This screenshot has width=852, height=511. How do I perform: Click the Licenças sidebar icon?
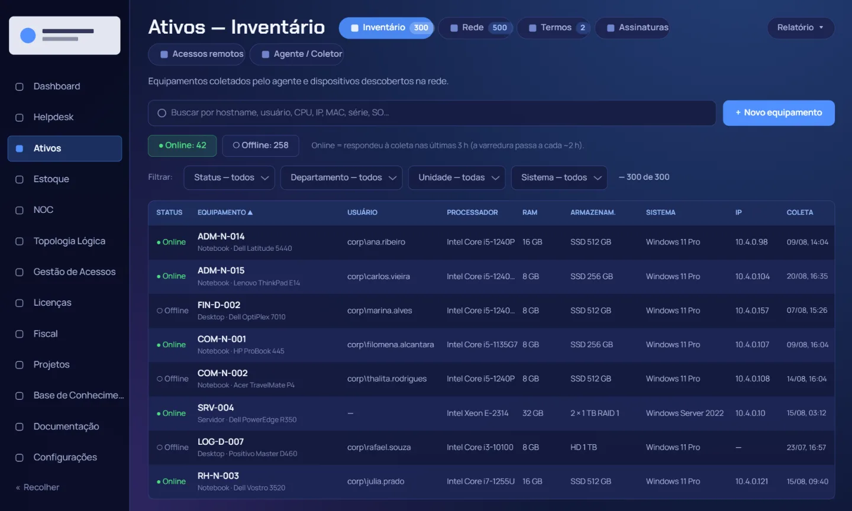click(x=20, y=303)
